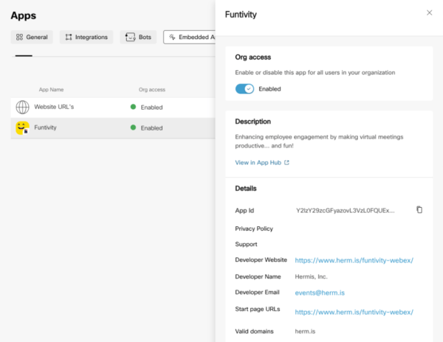This screenshot has width=443, height=342.
Task: Switch to the Integrations tab
Action: pos(86,37)
